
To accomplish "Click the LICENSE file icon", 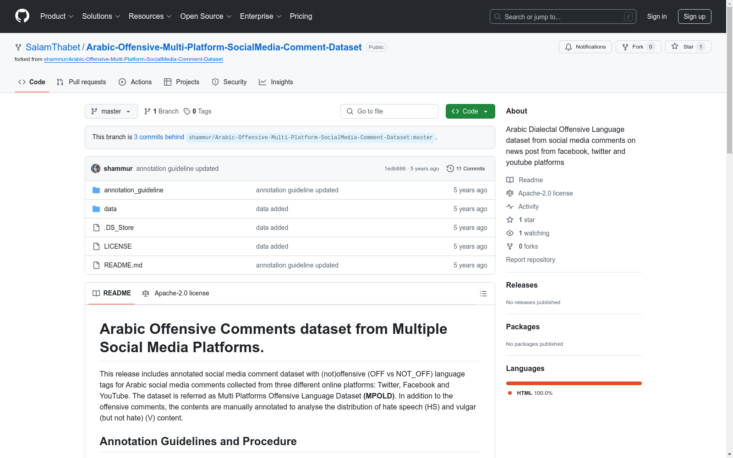I will pos(96,246).
